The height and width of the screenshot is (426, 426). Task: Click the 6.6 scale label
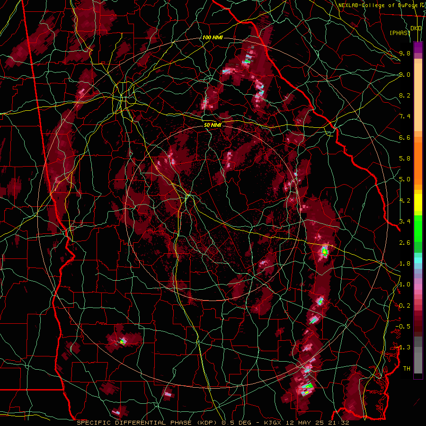[x=405, y=137]
